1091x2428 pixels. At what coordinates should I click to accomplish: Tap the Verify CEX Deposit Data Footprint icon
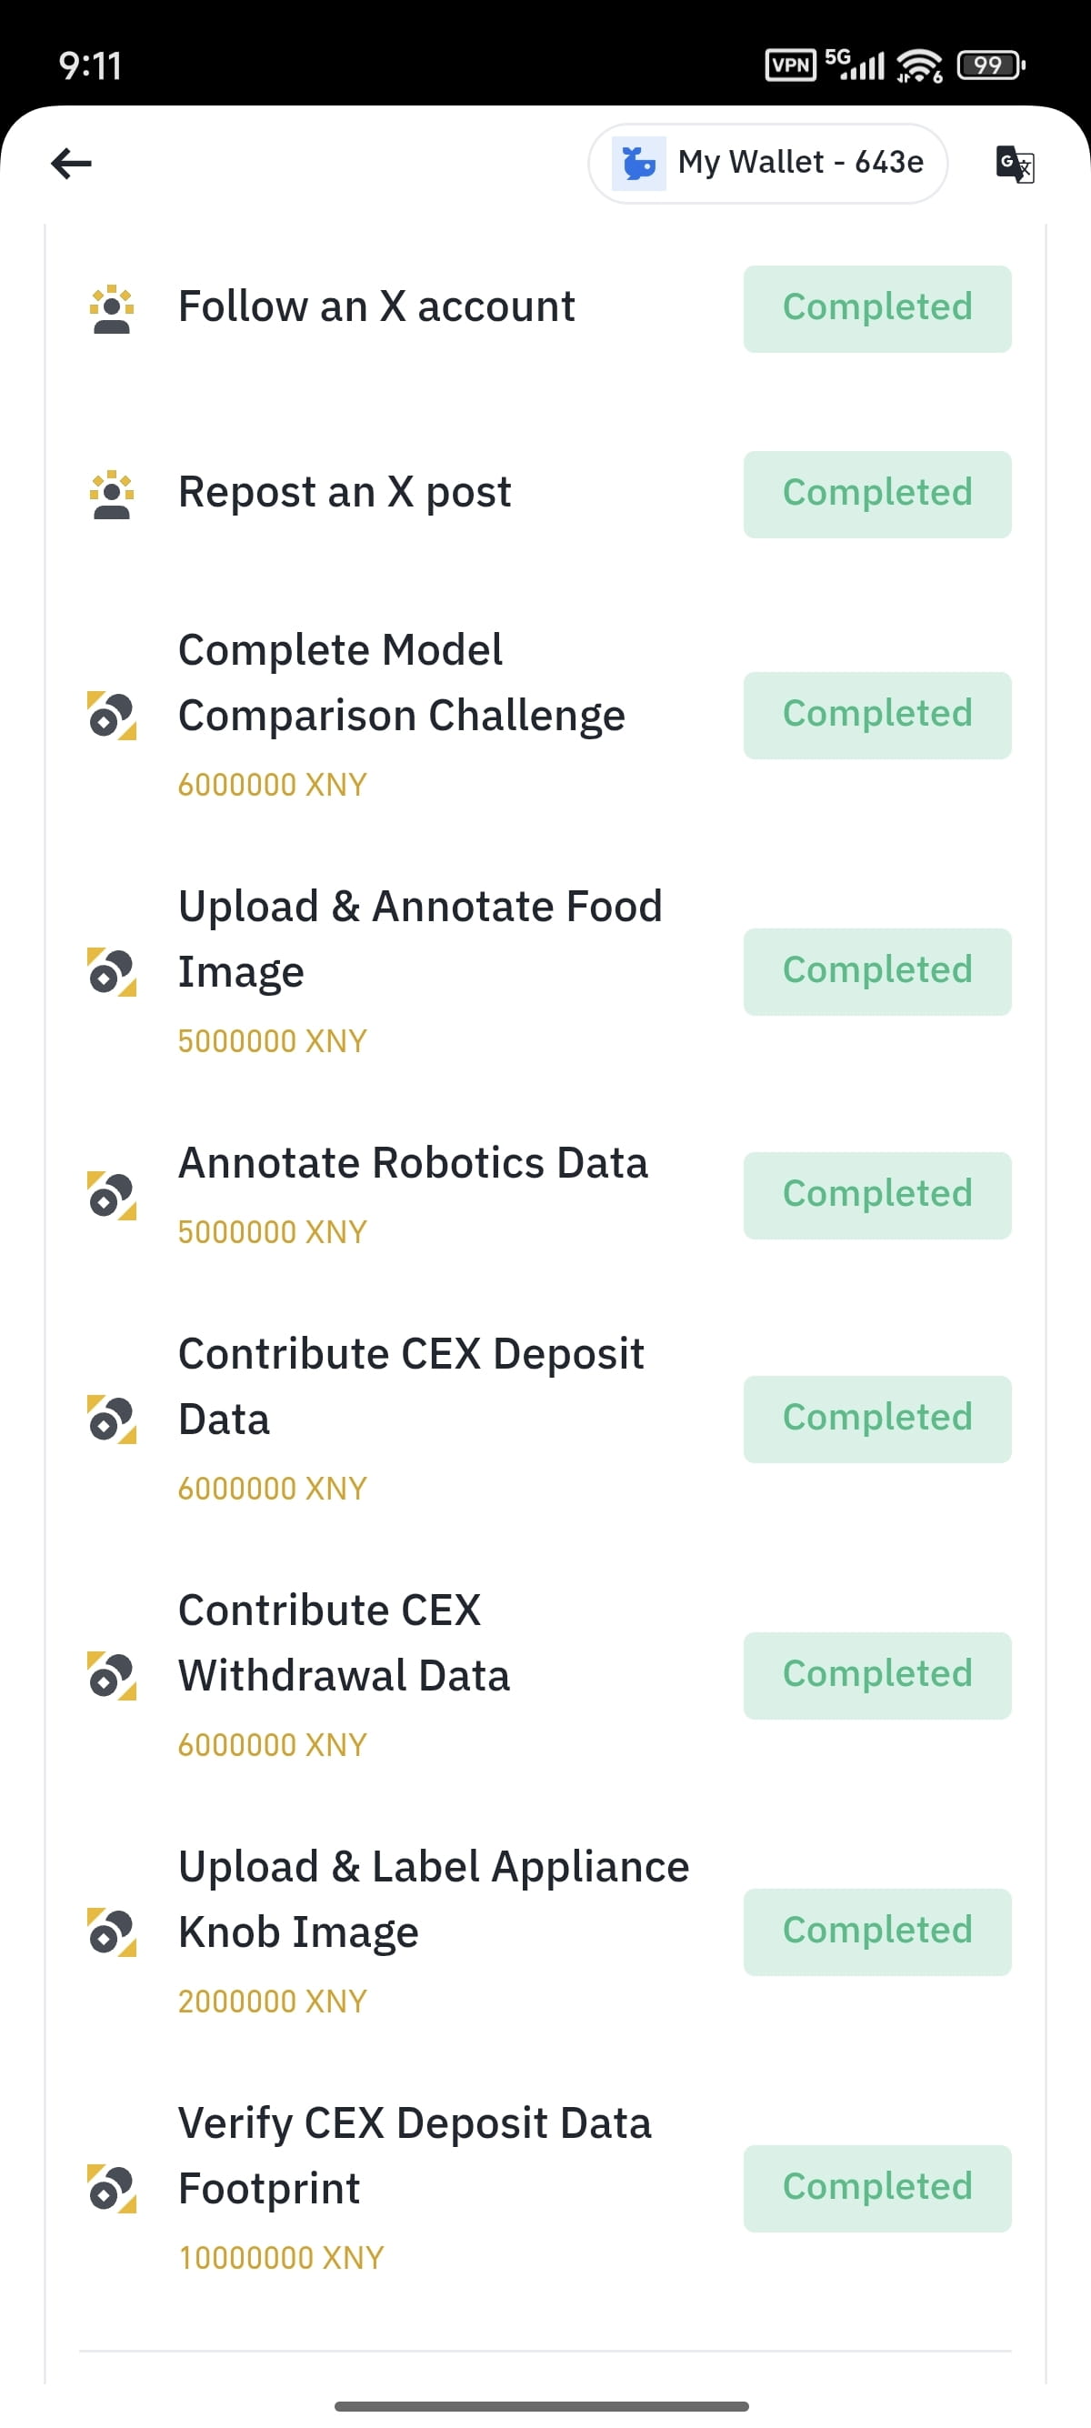pyautogui.click(x=112, y=2189)
